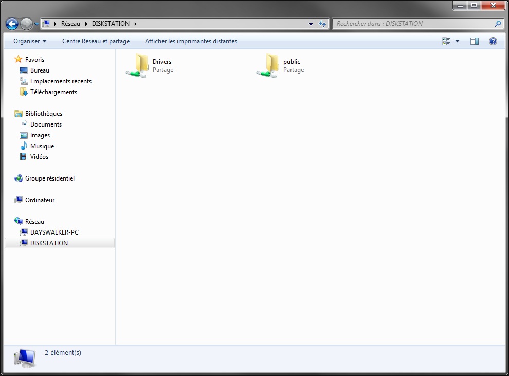Select the Drivers shared folder icon
509x376 pixels.
(138, 66)
